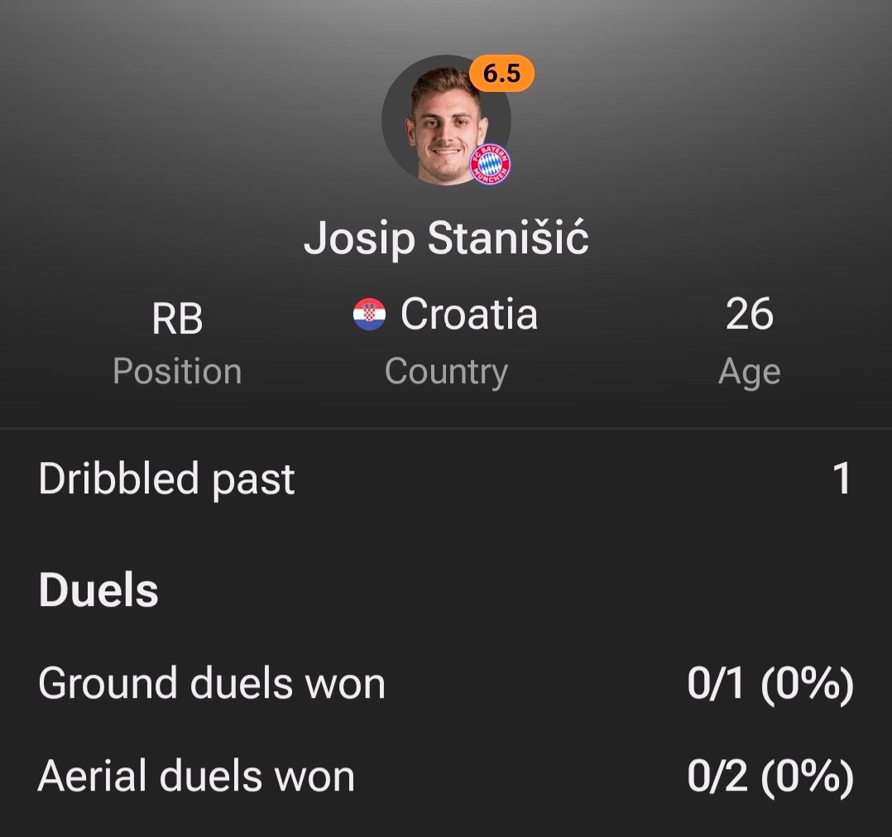Select the Age label

[749, 372]
